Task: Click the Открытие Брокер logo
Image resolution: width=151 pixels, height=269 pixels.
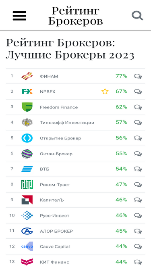Action: [27, 138]
